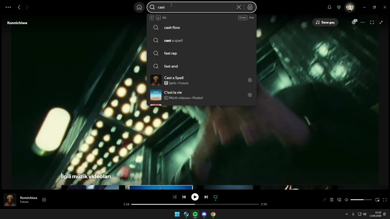The image size is (390, 219).
Task: Open the 'C'est la vie' music video result
Action: [201, 95]
